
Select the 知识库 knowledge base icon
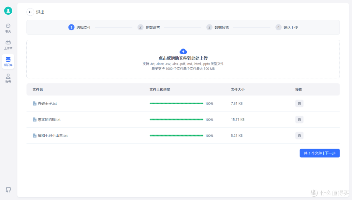(8, 61)
